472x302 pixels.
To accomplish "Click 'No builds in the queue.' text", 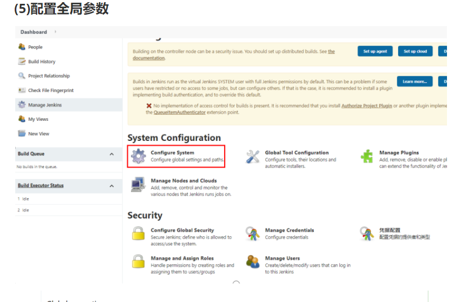I will tap(37, 167).
